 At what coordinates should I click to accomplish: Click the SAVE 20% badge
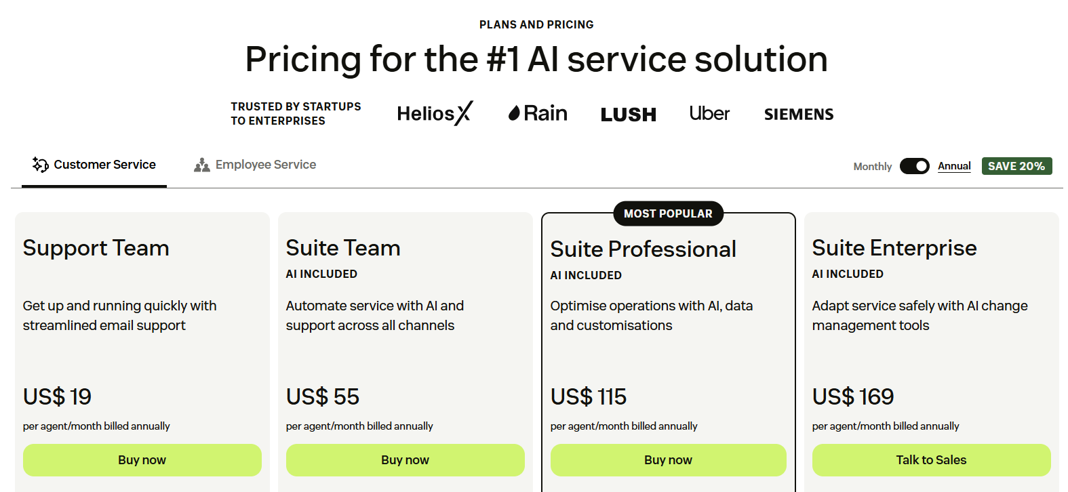[x=1016, y=166]
